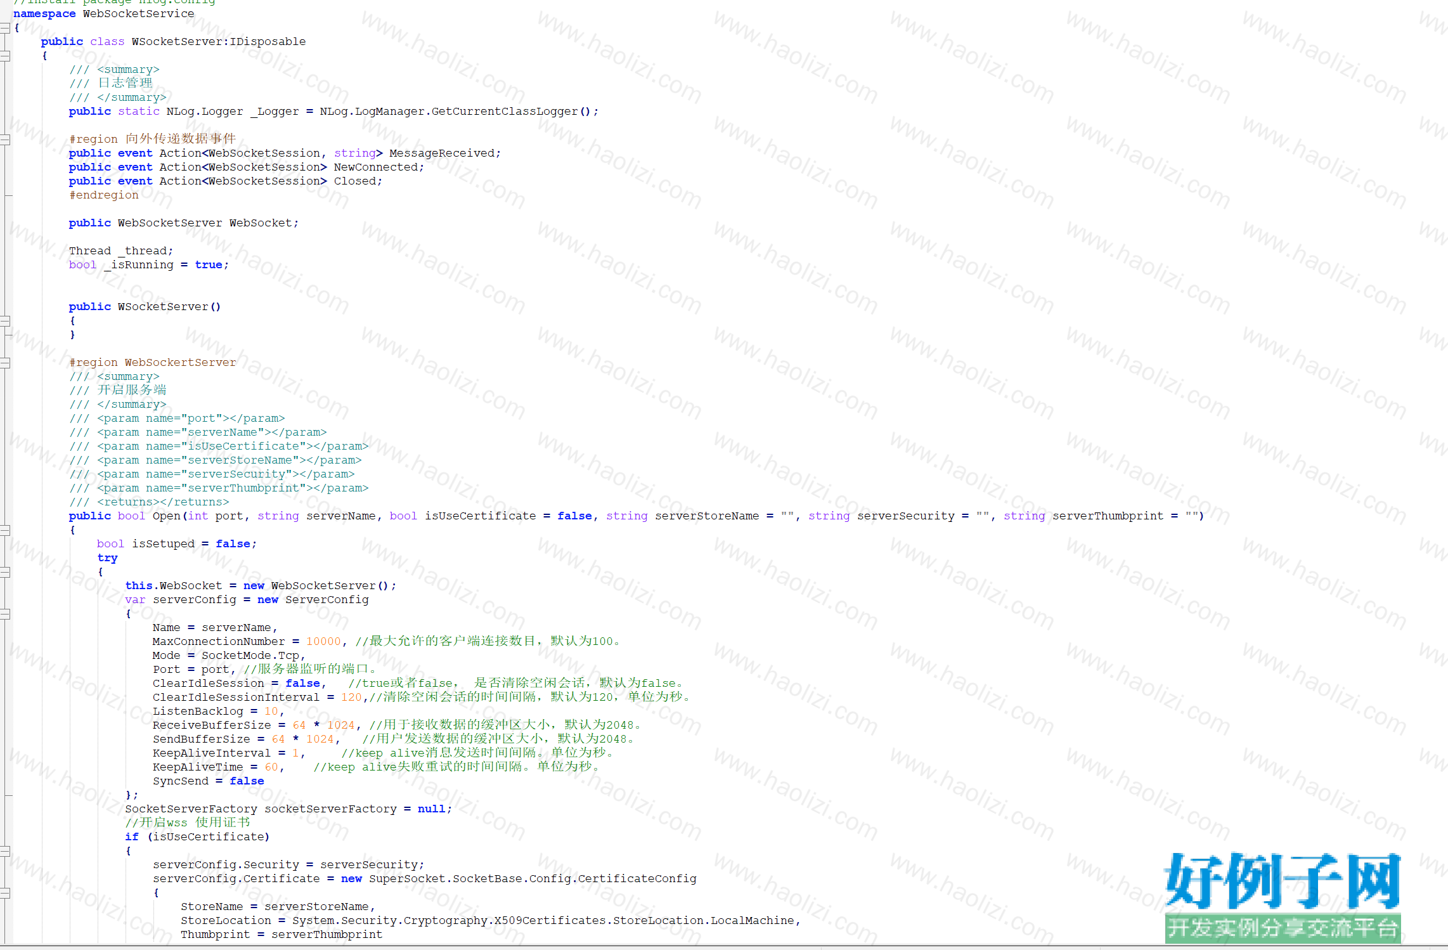The image size is (1448, 950).
Task: Click the _thread field declaration
Action: tap(121, 251)
